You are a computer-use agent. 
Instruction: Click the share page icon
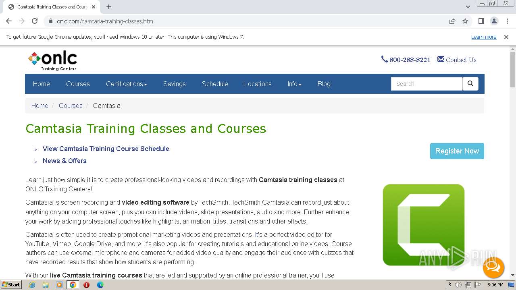coord(452,21)
